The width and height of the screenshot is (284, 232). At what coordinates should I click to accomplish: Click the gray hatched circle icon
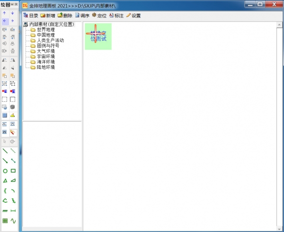pos(12,107)
